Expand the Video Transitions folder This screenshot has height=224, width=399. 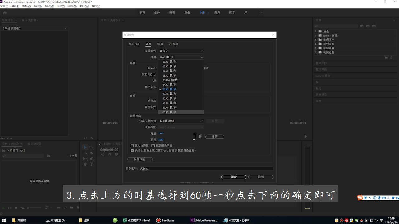[316, 52]
